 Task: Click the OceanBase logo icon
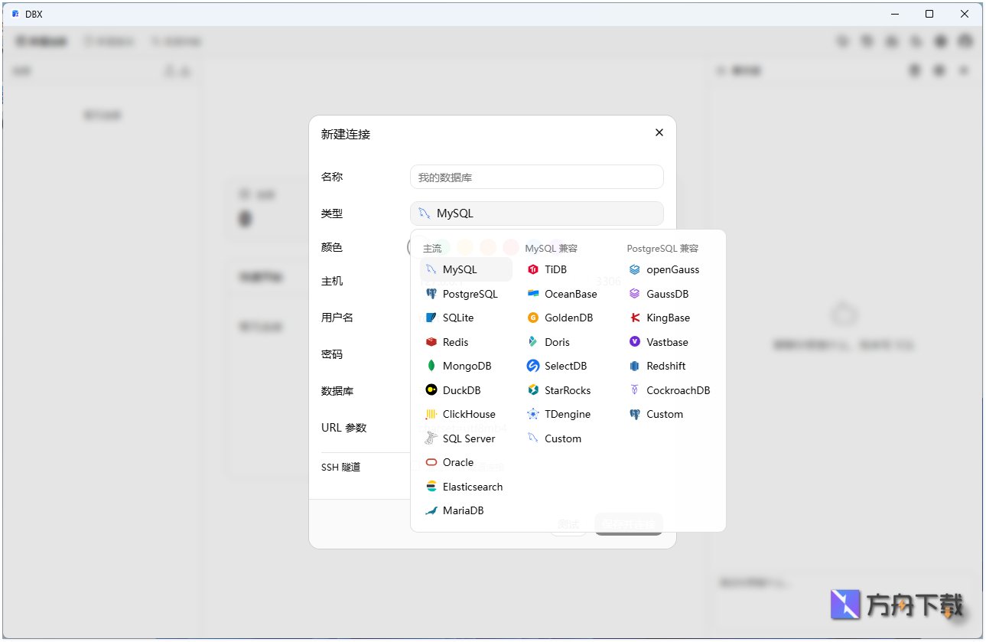(533, 294)
